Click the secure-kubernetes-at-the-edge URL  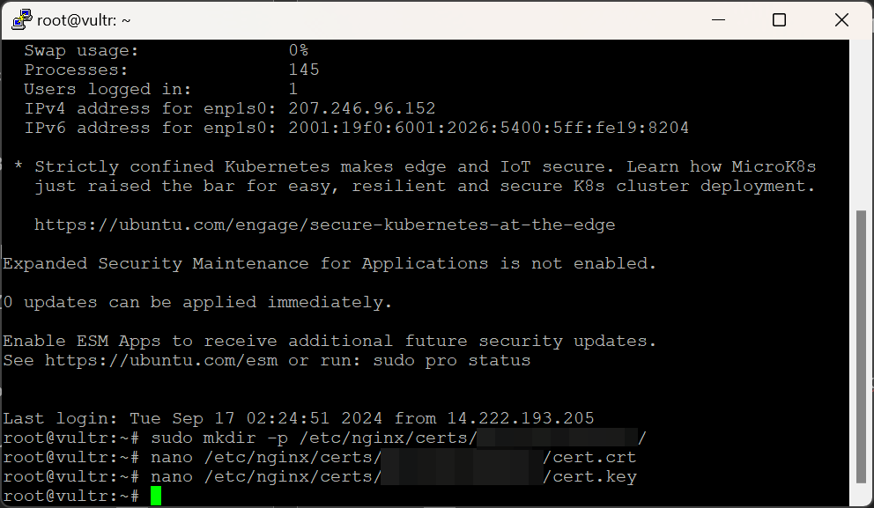coord(324,225)
